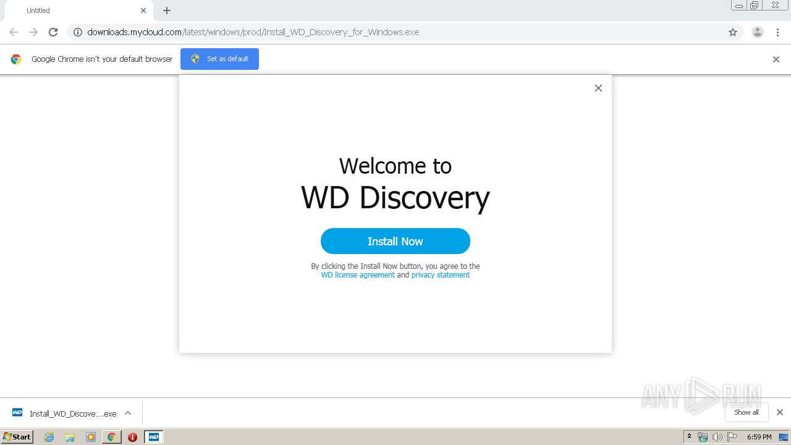The width and height of the screenshot is (791, 445).
Task: Switch to Chrome in taskbar
Action: click(x=111, y=437)
